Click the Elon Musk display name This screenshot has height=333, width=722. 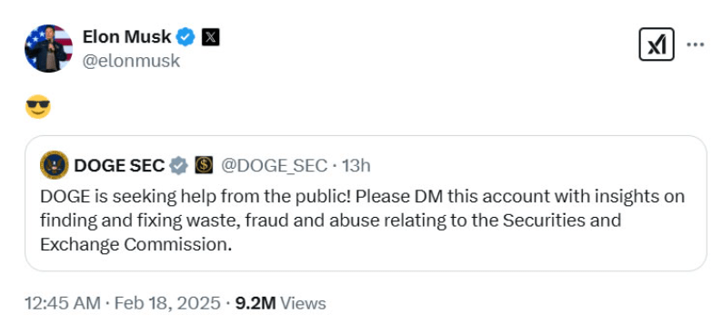point(126,36)
